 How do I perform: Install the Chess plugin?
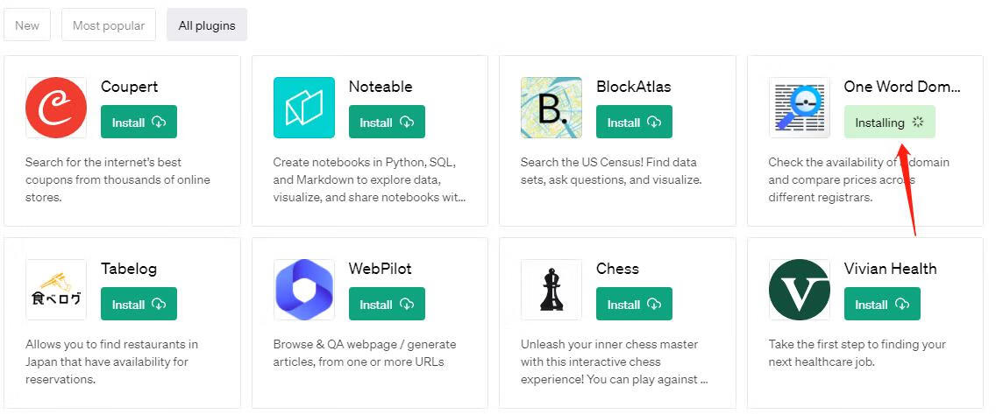coord(634,304)
